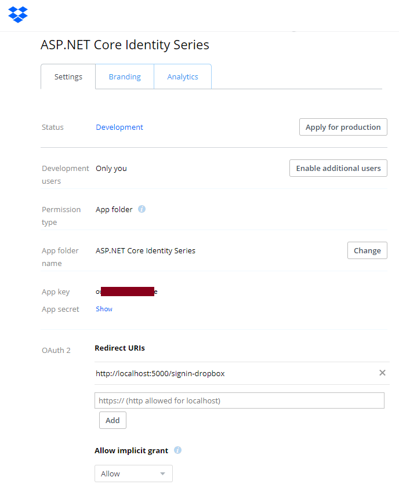Focus the Redirect URI input field
The image size is (399, 488).
239,400
